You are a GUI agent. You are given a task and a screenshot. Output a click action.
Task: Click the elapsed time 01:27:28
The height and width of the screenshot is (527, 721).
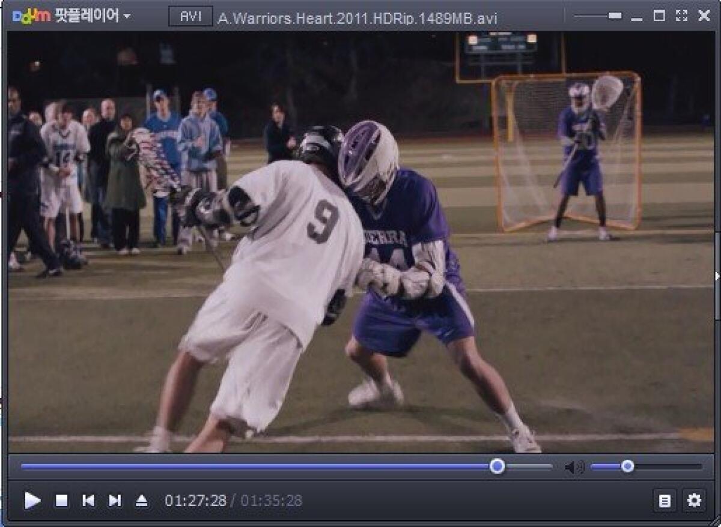tap(195, 501)
